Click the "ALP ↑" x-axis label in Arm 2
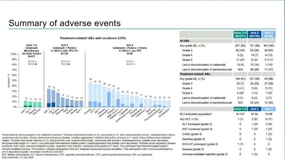The image size is (285, 160). click(x=79, y=111)
